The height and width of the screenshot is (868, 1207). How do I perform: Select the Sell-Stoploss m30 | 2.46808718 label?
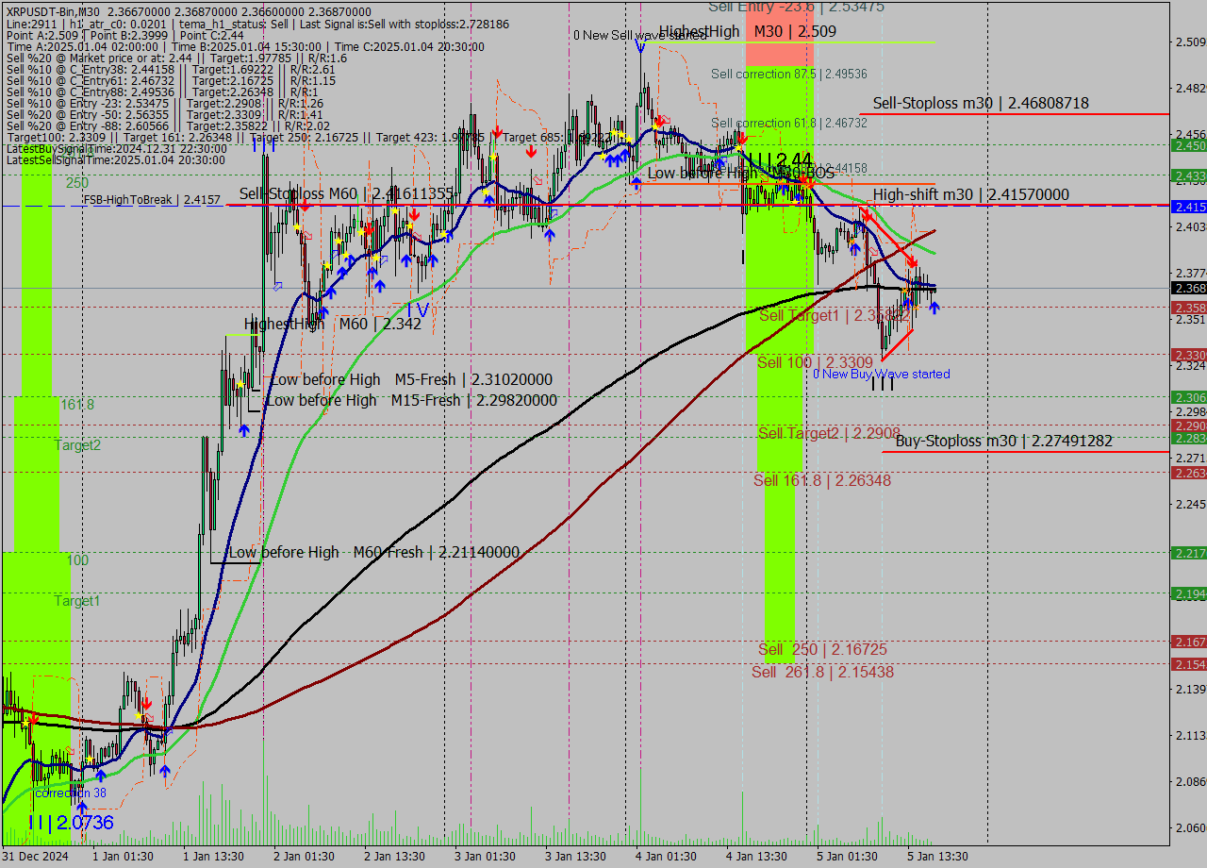[981, 104]
